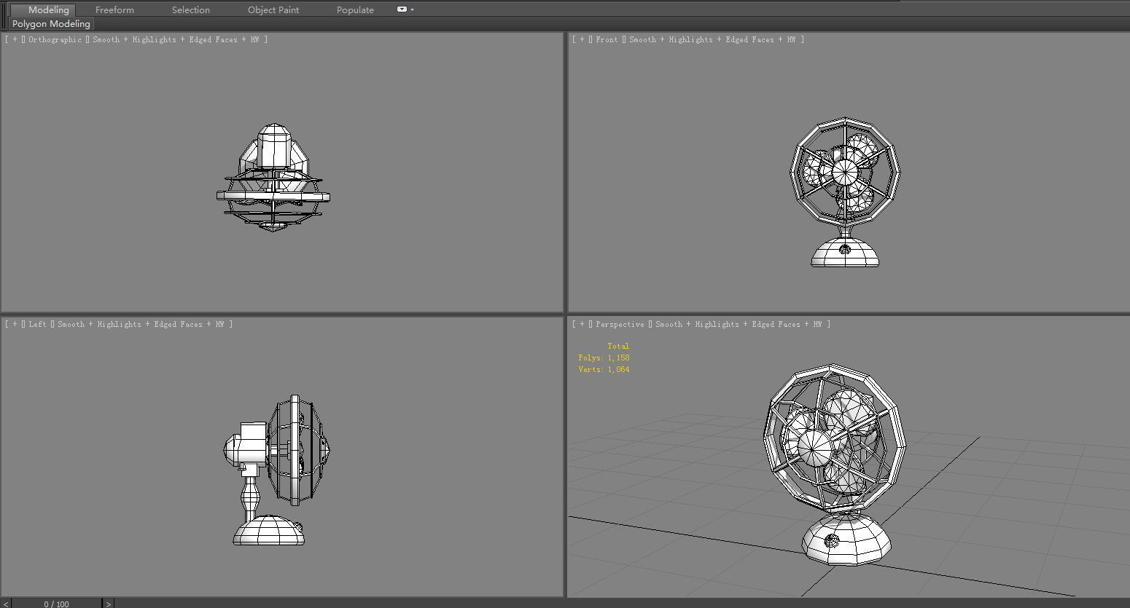
Task: Click the [+] menu of the Orthographic viewport
Action: pos(15,39)
